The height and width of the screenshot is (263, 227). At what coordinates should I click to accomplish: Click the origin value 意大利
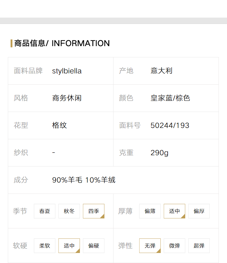pyautogui.click(x=161, y=71)
